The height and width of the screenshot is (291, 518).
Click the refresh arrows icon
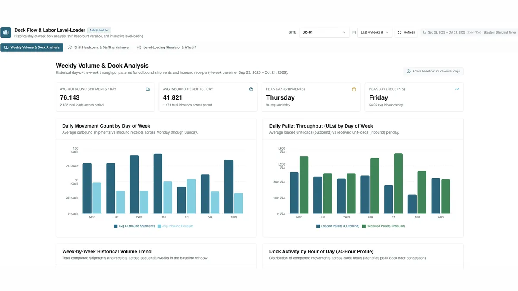pos(400,32)
